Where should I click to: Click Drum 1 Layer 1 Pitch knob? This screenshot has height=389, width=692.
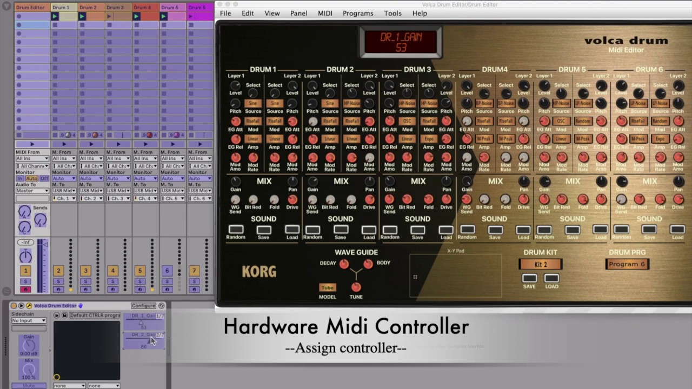235,103
